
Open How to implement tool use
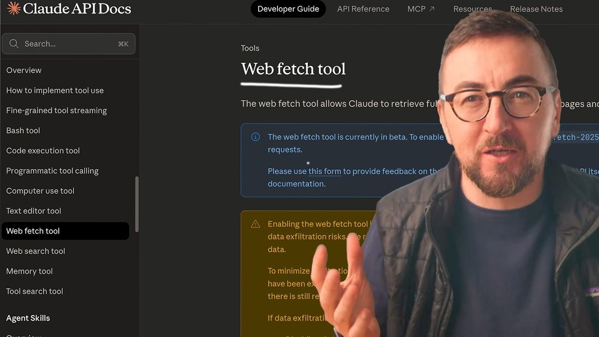[55, 90]
